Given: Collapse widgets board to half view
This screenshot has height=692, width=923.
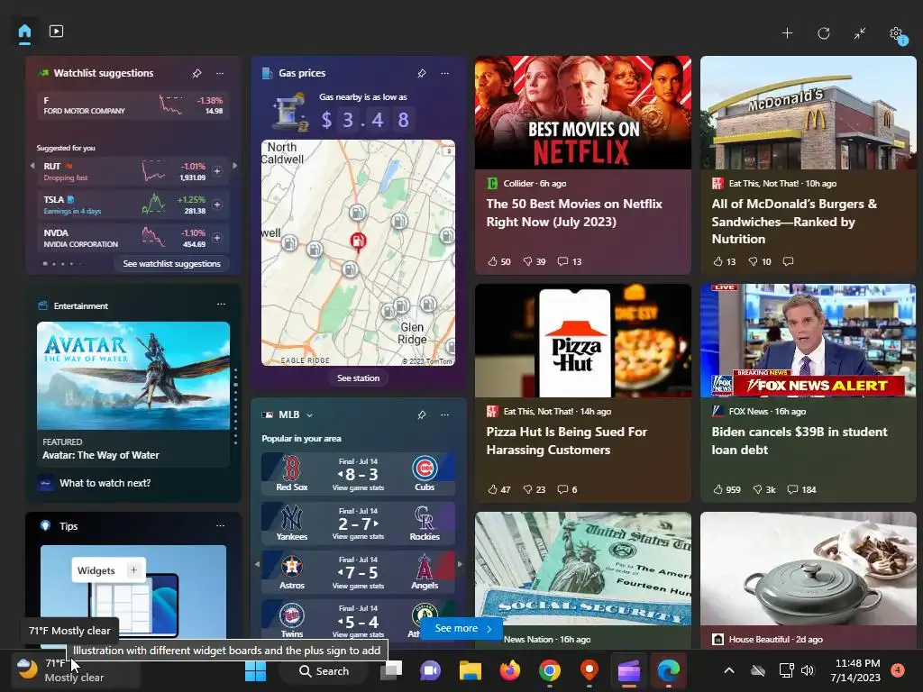Looking at the screenshot, I should point(860,33).
